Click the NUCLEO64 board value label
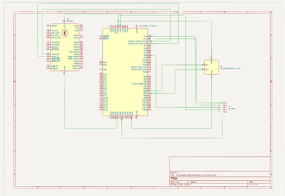This screenshot has height=196, width=285. (148, 26)
